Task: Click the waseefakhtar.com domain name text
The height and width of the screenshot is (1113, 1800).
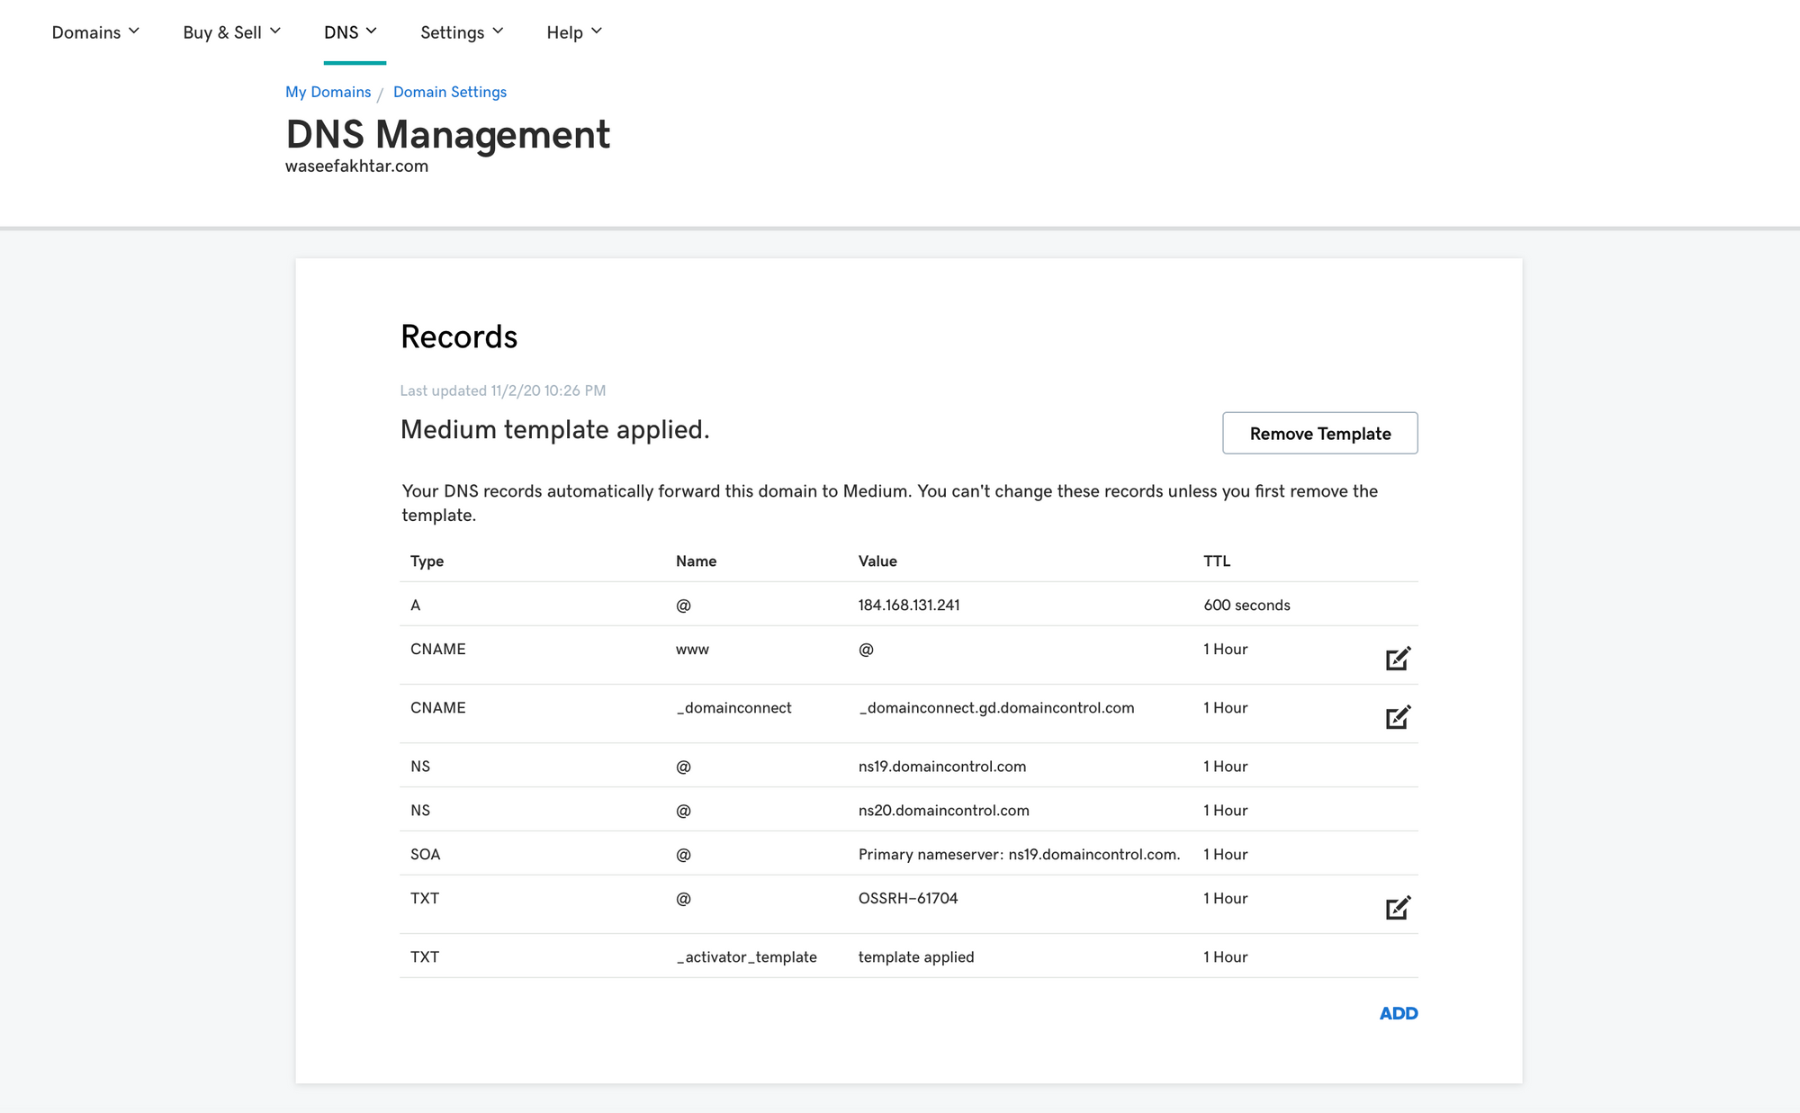Action: (x=356, y=166)
